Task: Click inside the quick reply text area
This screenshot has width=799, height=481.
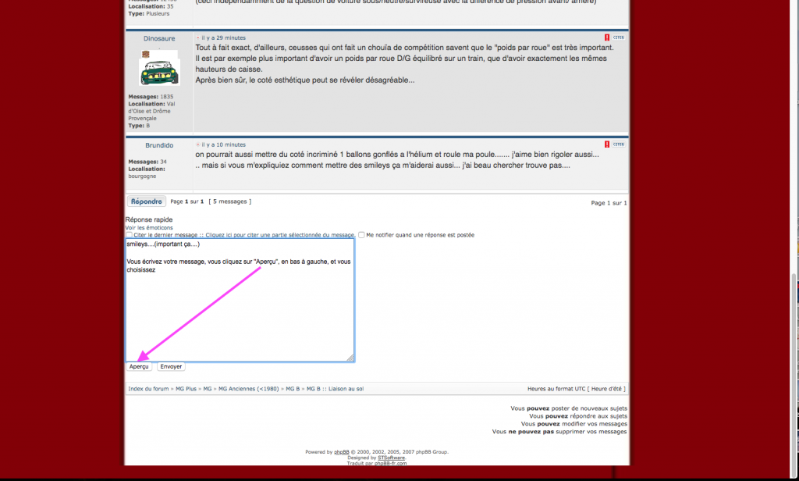Action: tap(240, 301)
